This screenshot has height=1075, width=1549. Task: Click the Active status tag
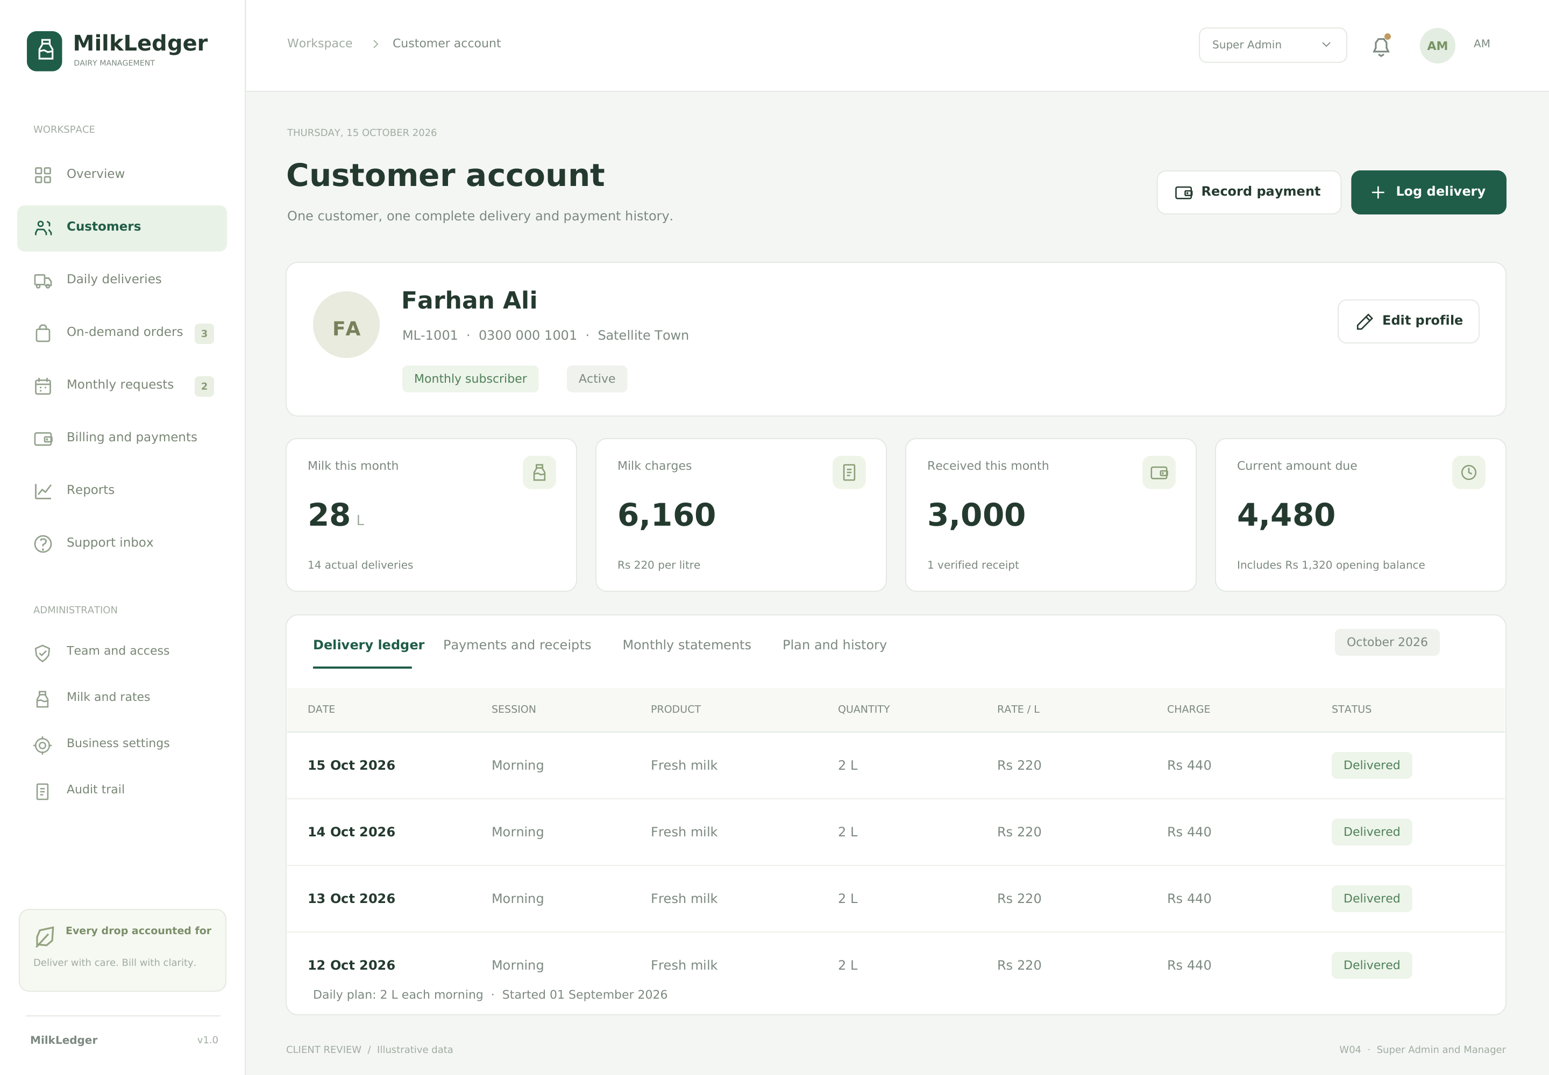click(596, 378)
